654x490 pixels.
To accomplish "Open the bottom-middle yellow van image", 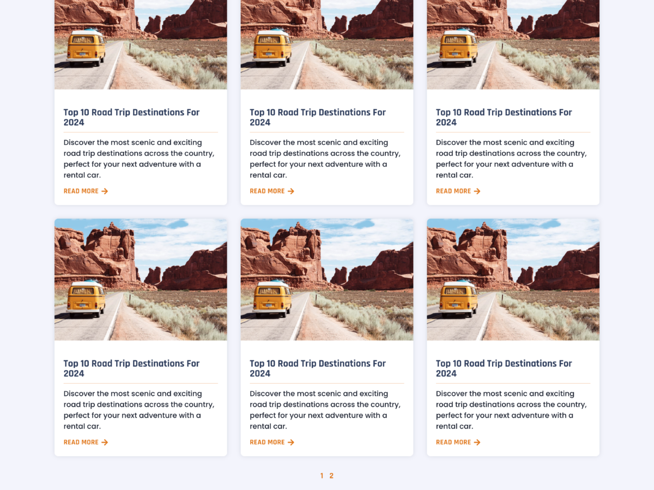I will 327,280.
